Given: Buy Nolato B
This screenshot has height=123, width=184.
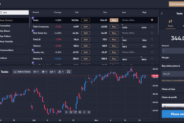Looking at the screenshot, I should [114, 59].
